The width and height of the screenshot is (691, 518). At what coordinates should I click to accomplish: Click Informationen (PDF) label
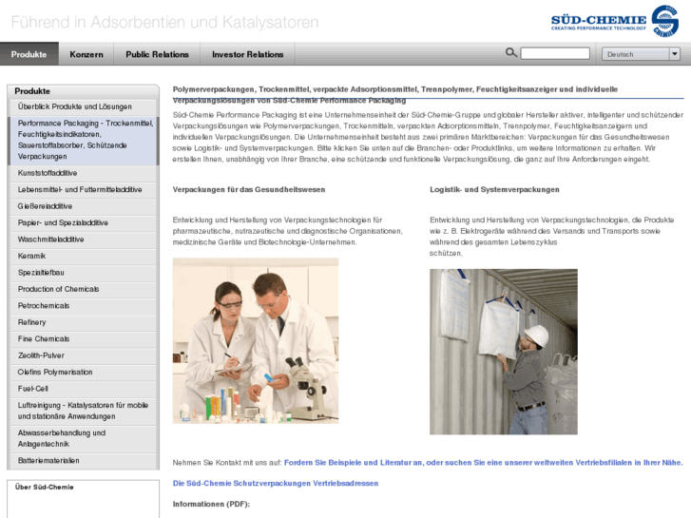click(211, 504)
